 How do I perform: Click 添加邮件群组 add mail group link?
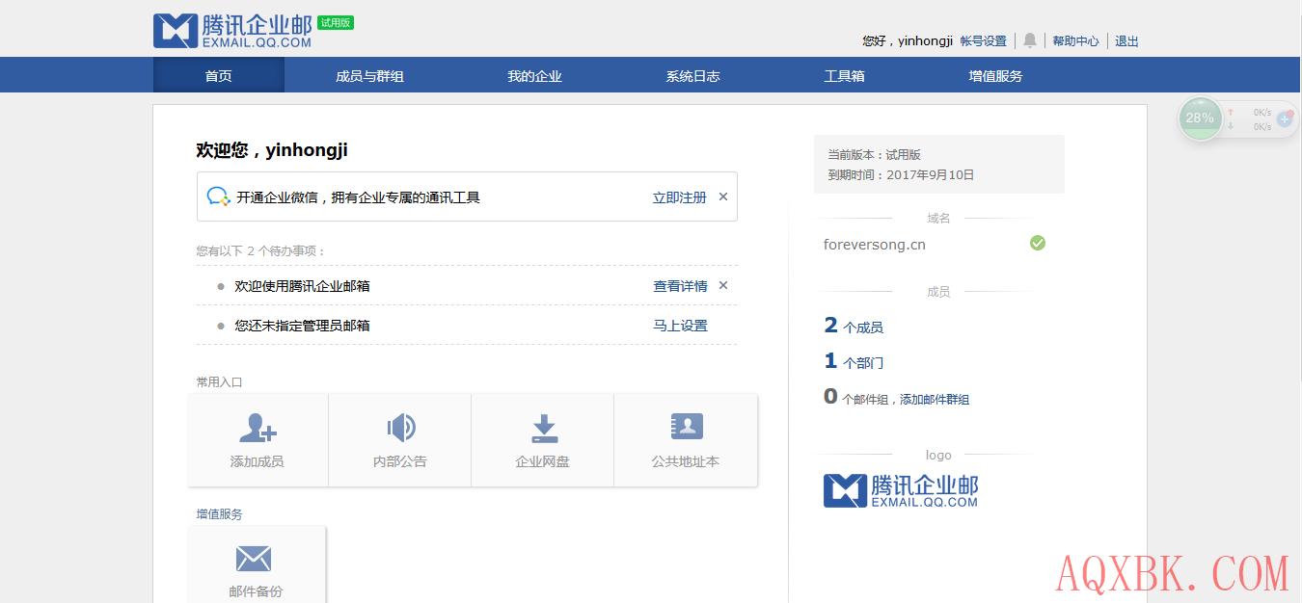[x=935, y=399]
